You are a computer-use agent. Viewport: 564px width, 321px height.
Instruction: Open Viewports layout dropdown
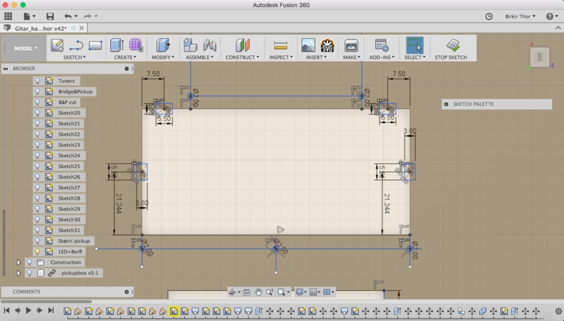(329, 292)
